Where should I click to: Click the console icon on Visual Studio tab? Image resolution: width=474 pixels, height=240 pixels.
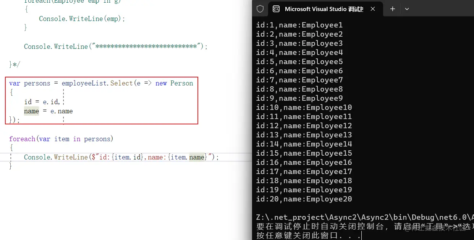click(x=276, y=9)
